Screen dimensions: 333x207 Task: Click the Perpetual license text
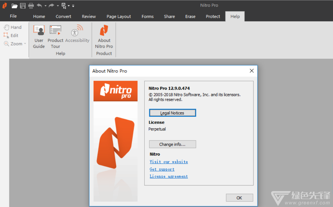point(157,129)
